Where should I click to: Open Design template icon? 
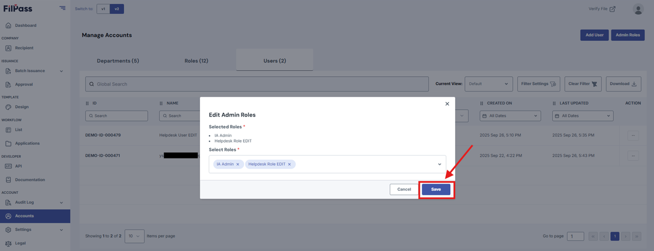(x=8, y=107)
